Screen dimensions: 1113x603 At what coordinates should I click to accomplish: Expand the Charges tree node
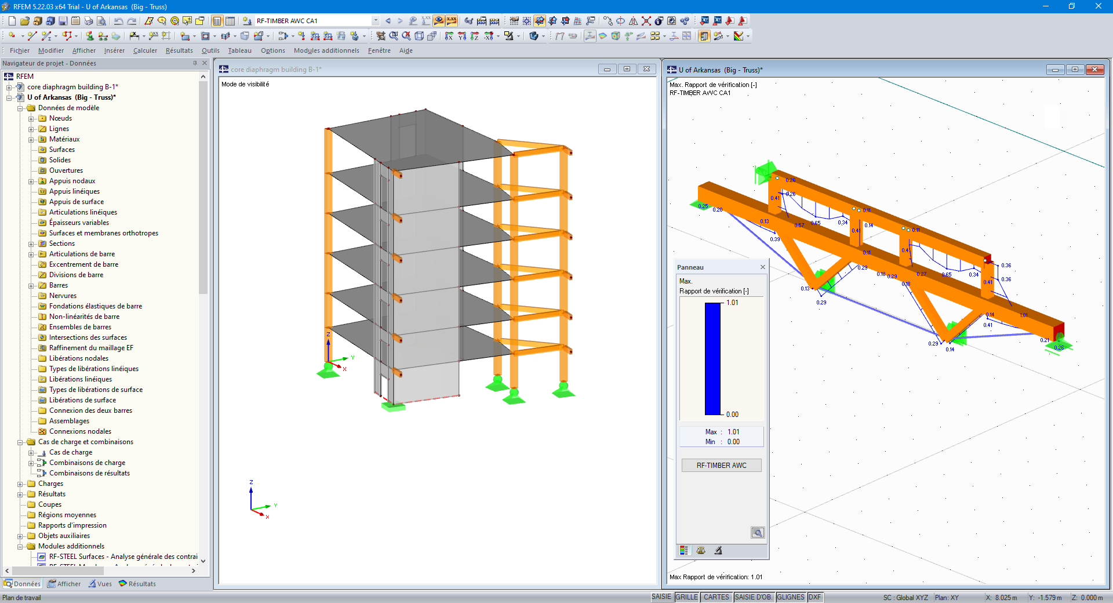pos(20,484)
